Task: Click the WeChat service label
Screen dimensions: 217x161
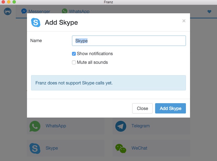Action: 139,148
